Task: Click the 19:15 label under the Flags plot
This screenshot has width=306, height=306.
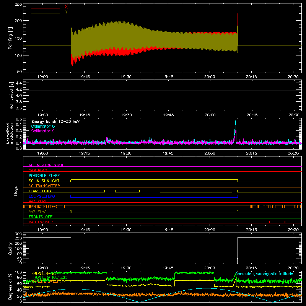Action: [x=84, y=230]
